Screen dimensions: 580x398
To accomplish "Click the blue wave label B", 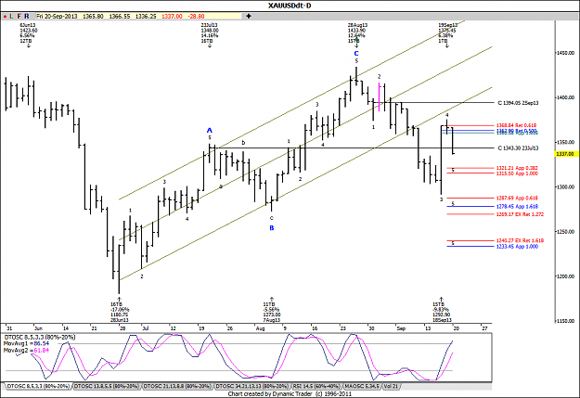I will (x=272, y=228).
